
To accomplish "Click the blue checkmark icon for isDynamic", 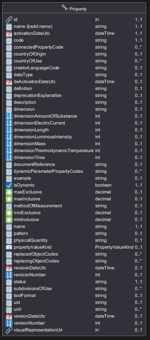I will pos(9,185).
